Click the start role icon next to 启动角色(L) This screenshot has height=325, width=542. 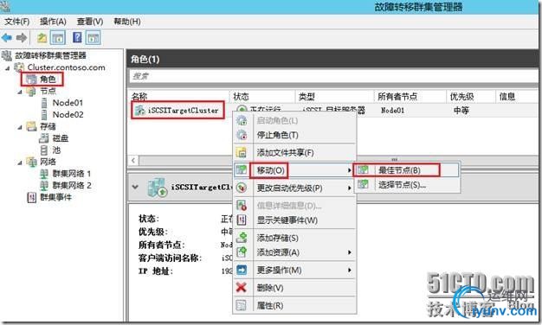pyautogui.click(x=242, y=120)
